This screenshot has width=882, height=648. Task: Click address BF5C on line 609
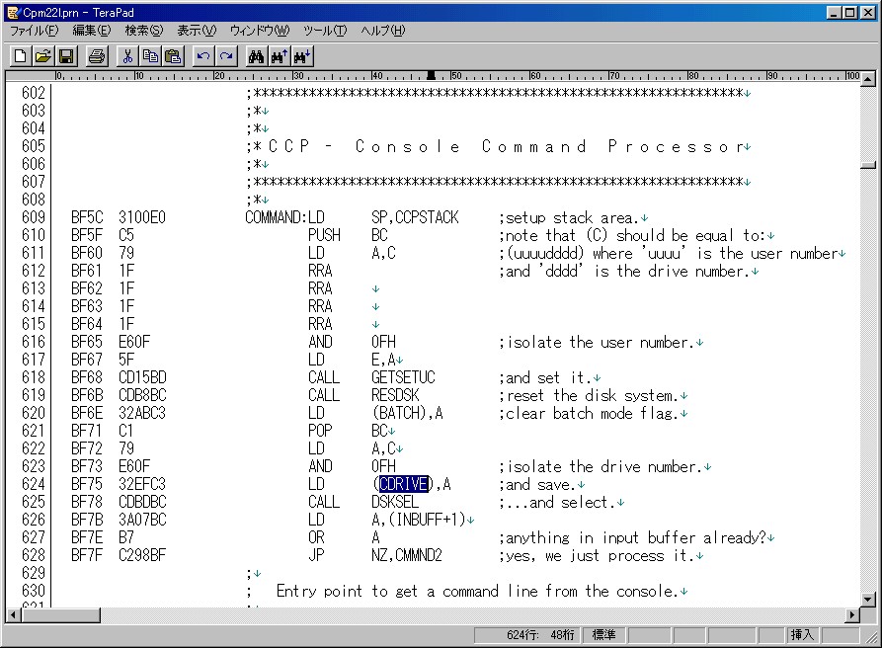coord(87,217)
